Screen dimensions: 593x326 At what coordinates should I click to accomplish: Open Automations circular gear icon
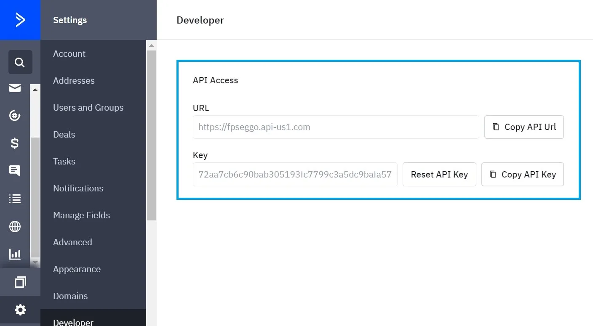[15, 115]
